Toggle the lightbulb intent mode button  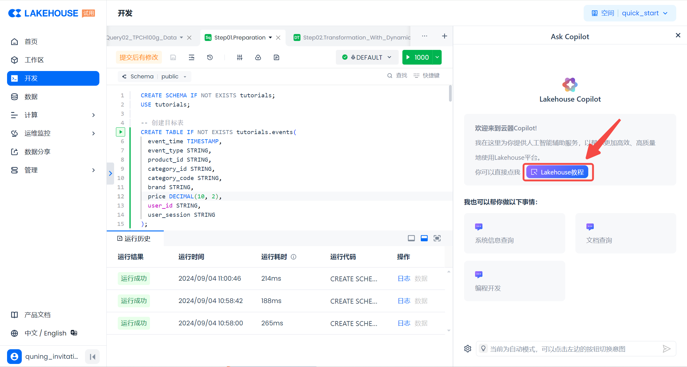pos(483,349)
